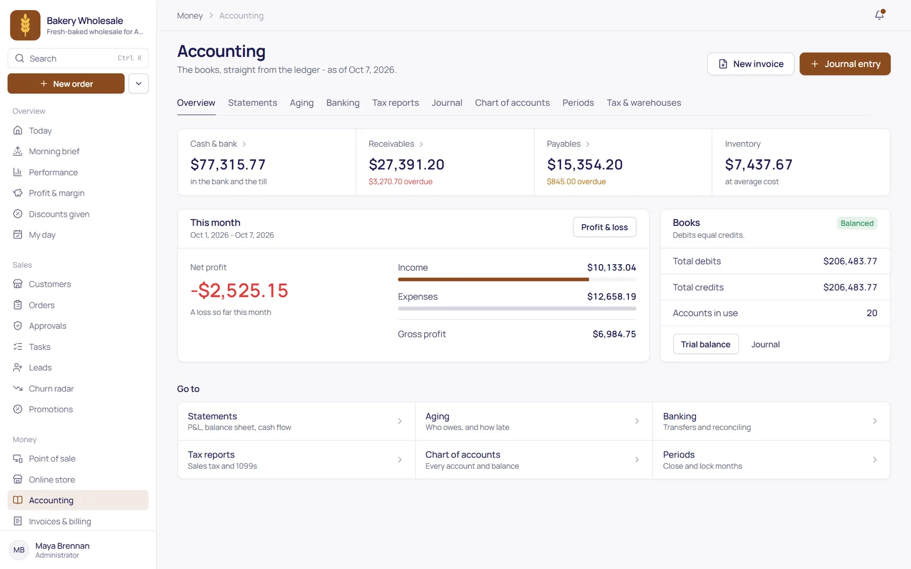Click the Invoices & billing icon

tap(18, 521)
